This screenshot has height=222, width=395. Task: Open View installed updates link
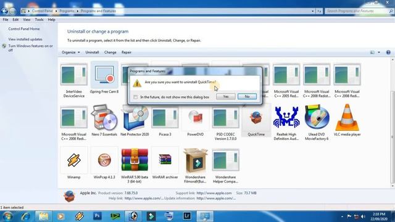[25, 39]
